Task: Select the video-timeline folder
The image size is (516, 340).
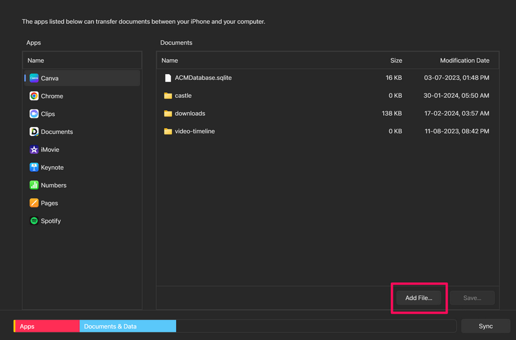Action: pyautogui.click(x=194, y=131)
